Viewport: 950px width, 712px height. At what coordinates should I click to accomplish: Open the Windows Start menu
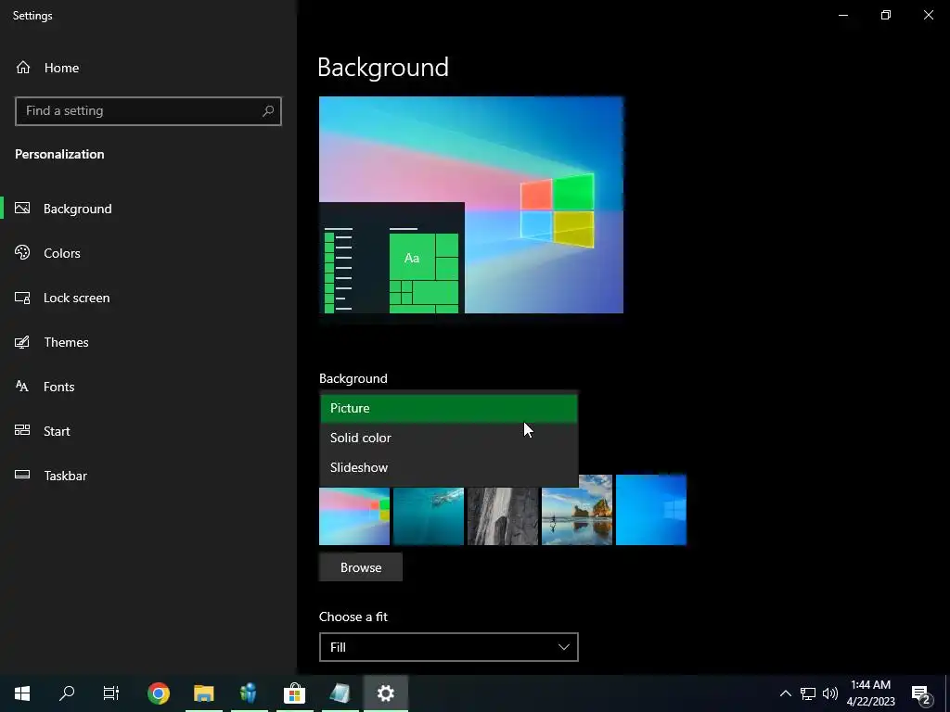coord(22,693)
